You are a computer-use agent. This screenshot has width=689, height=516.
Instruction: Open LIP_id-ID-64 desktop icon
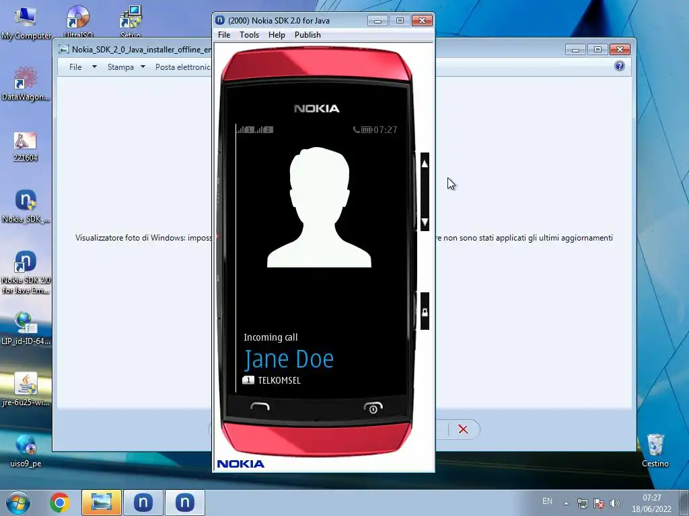26,328
